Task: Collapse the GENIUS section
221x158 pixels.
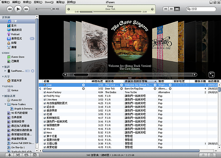Action: coord(3,86)
